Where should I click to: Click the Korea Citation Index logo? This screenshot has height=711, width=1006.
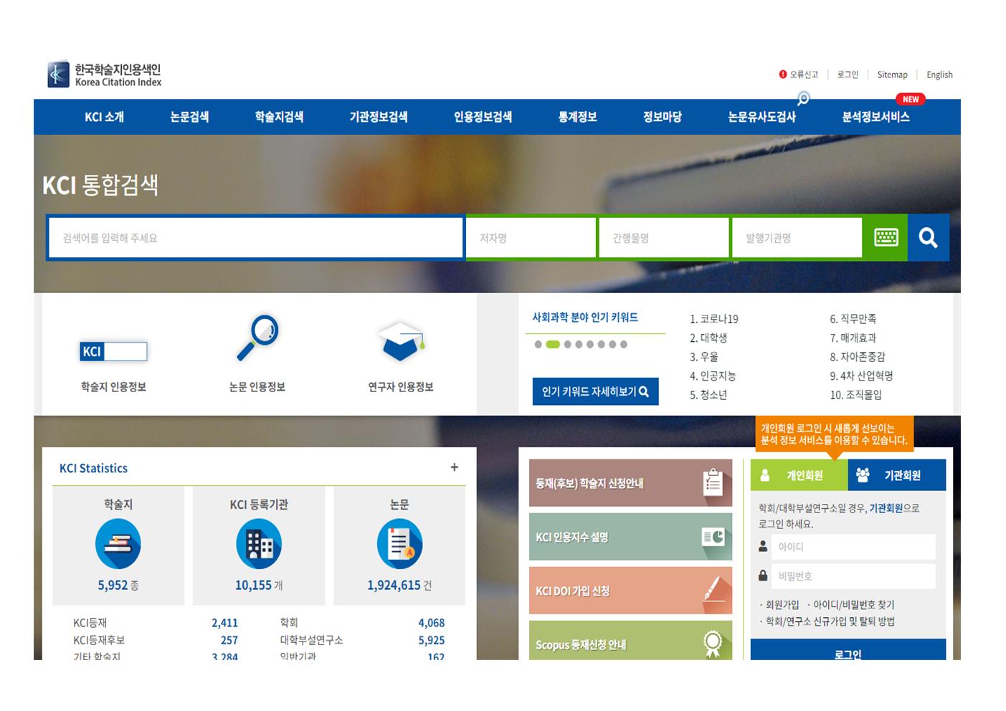pyautogui.click(x=105, y=75)
